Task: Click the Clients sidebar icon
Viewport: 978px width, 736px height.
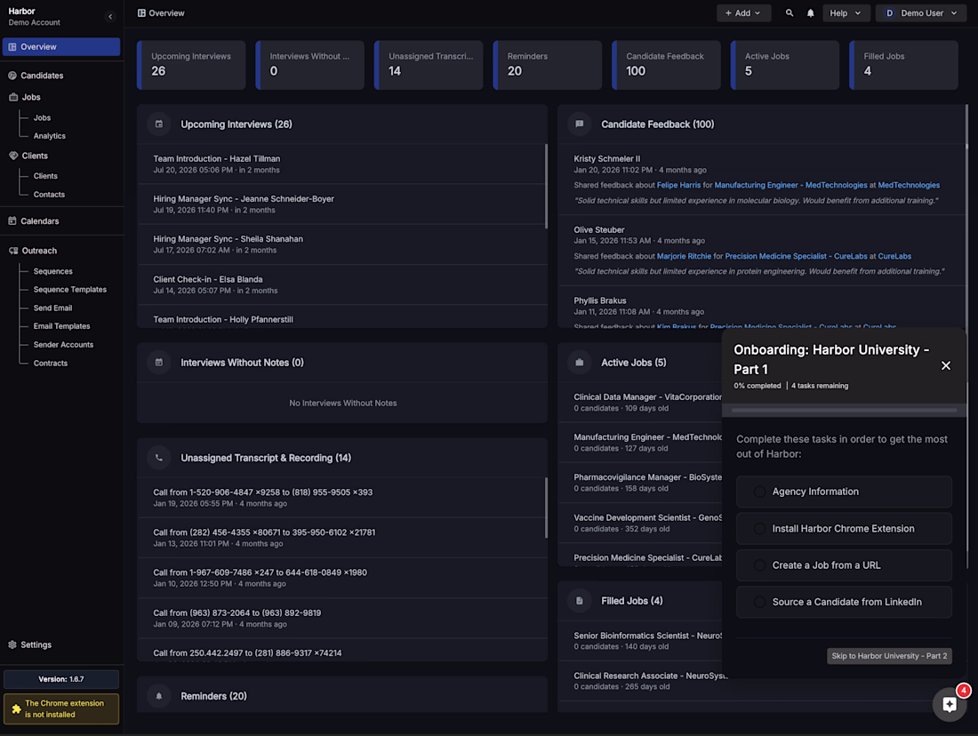Action: click(x=13, y=156)
